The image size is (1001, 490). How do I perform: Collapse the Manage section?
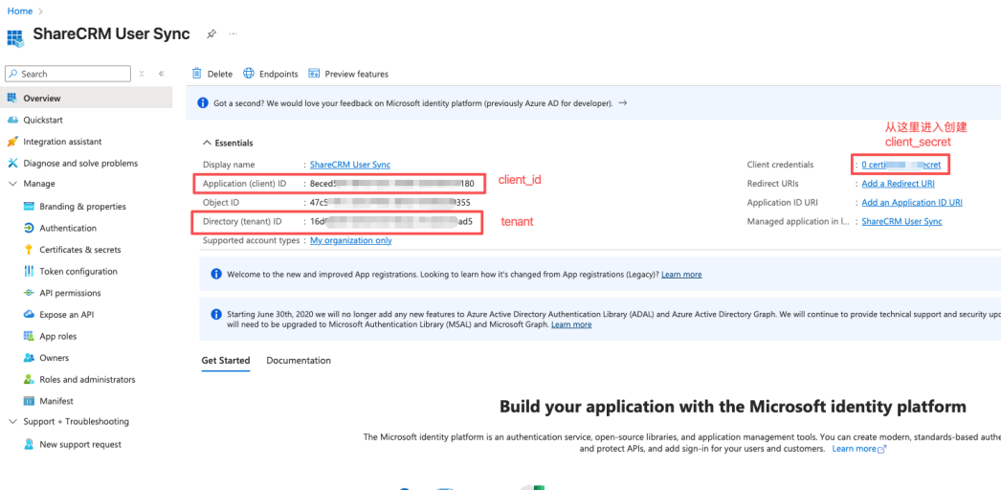pos(12,184)
